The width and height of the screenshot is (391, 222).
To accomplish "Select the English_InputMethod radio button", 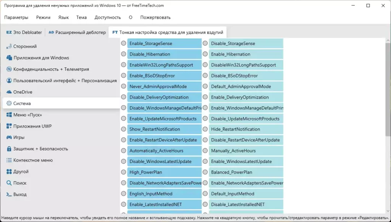I will tap(123, 193).
